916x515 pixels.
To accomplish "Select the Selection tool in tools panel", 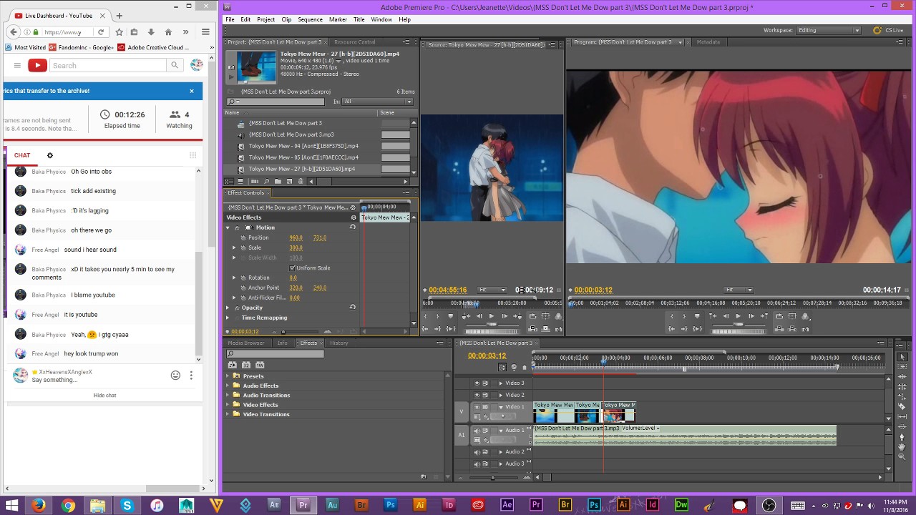I will pos(902,357).
